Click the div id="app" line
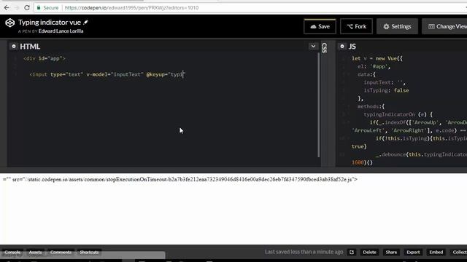The image size is (467, 262). [44, 58]
